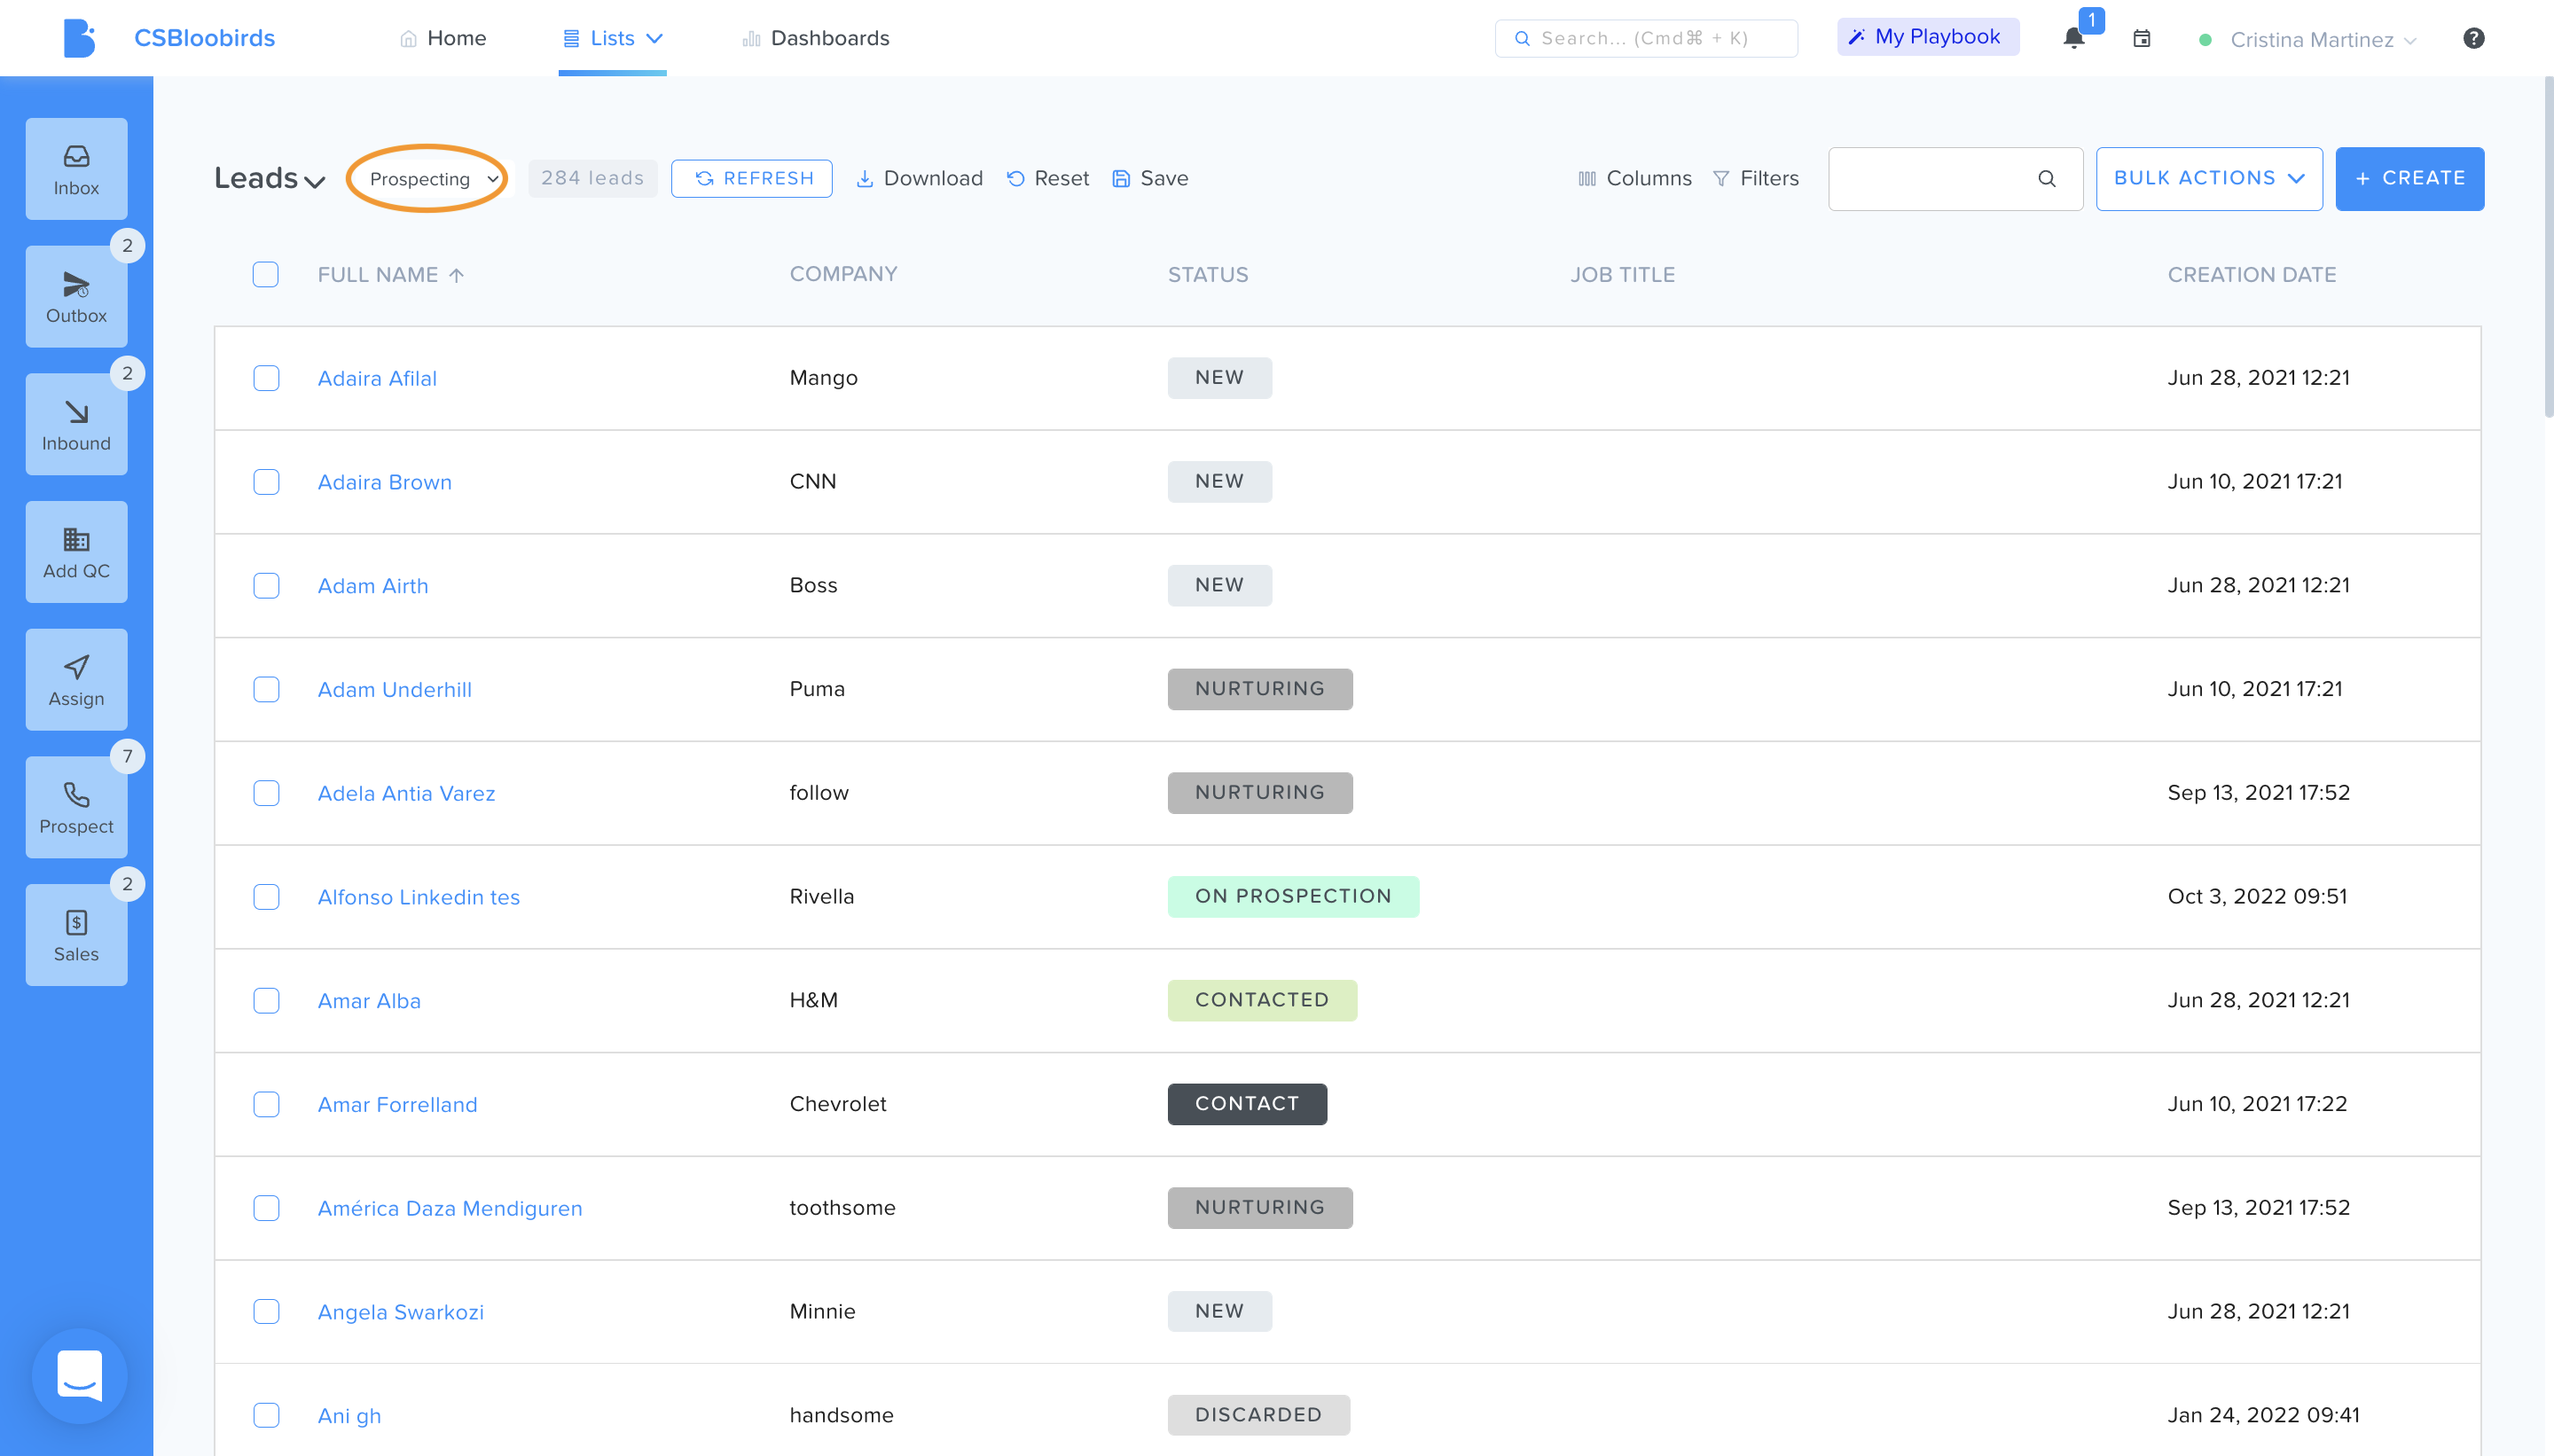Open lead Adam Underhill

pos(395,690)
